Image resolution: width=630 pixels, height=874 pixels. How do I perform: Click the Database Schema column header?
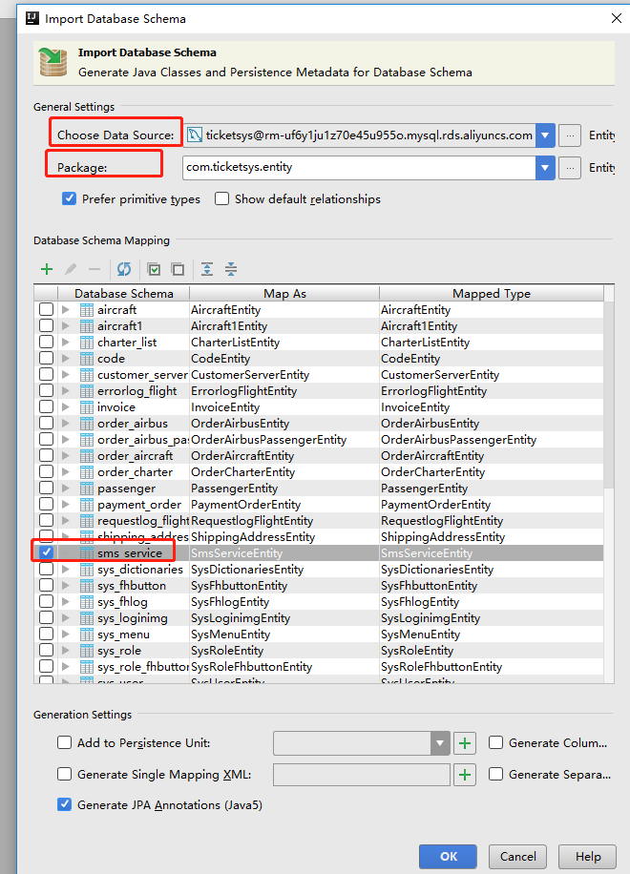click(x=124, y=293)
